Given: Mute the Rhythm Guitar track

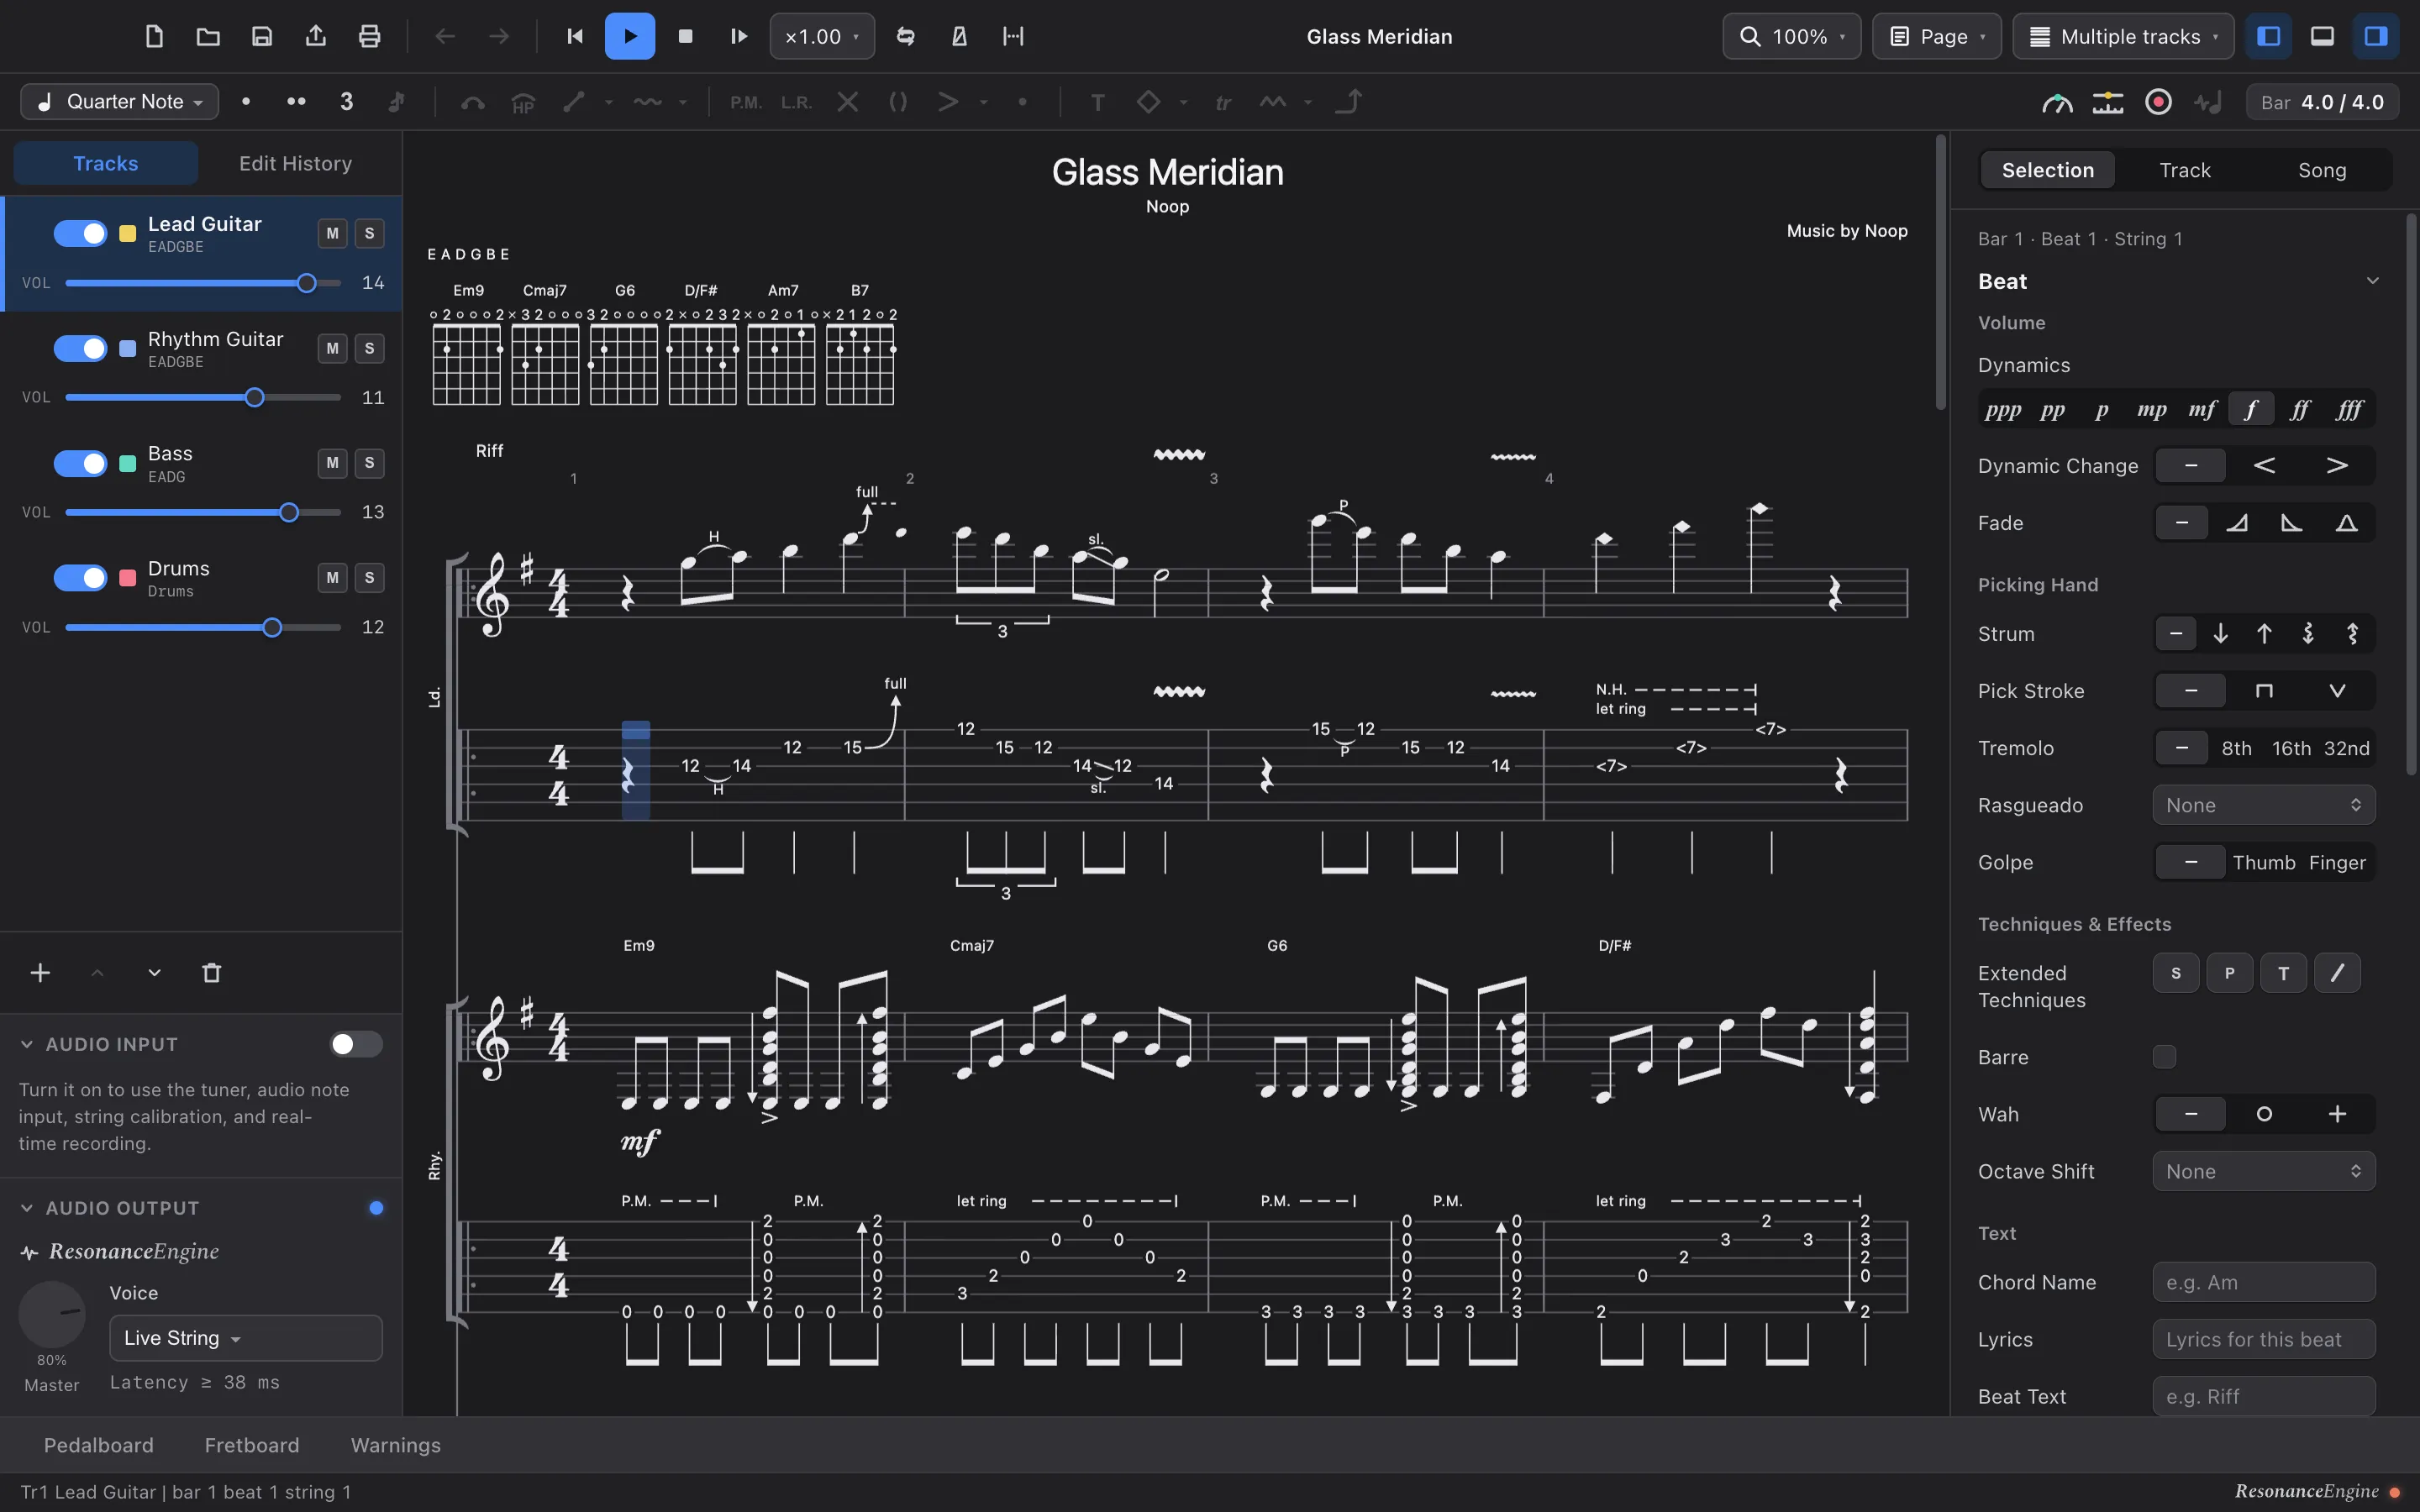Looking at the screenshot, I should pos(332,348).
